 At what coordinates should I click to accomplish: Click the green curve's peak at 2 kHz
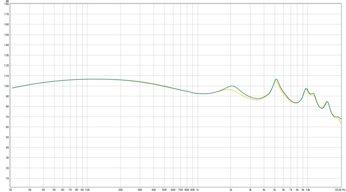(x=232, y=86)
